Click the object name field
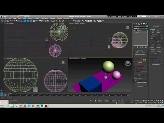The height and width of the screenshot is (123, 164). (140, 26)
